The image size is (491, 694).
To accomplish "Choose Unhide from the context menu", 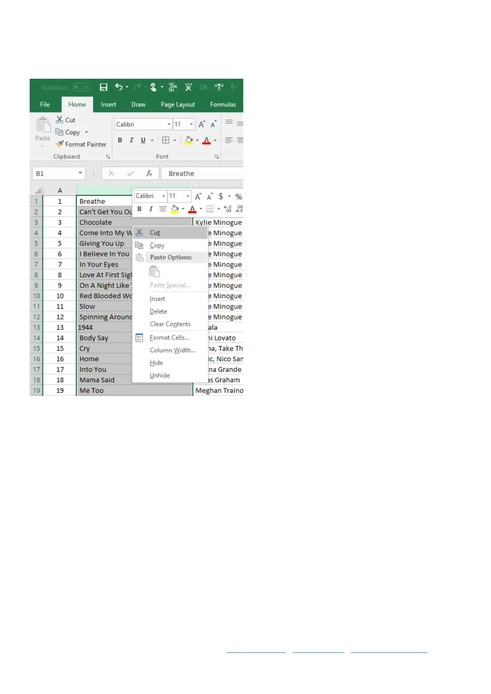I will point(171,376).
